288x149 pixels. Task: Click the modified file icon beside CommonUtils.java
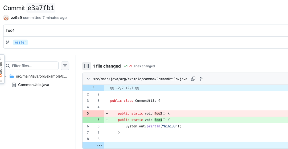click(x=14, y=85)
